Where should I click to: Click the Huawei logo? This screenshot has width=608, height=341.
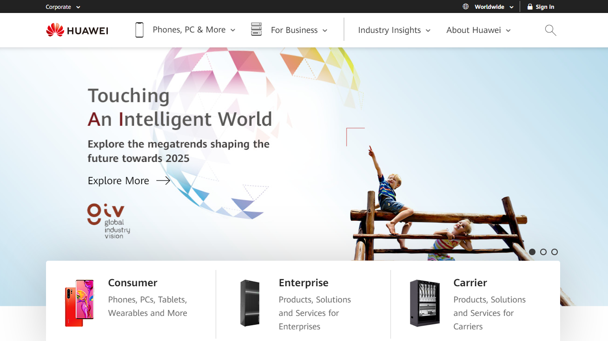77,30
